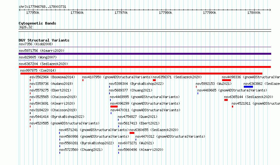Click the 177990k ruler tick label
The image size is (280, 165).
click(210, 13)
